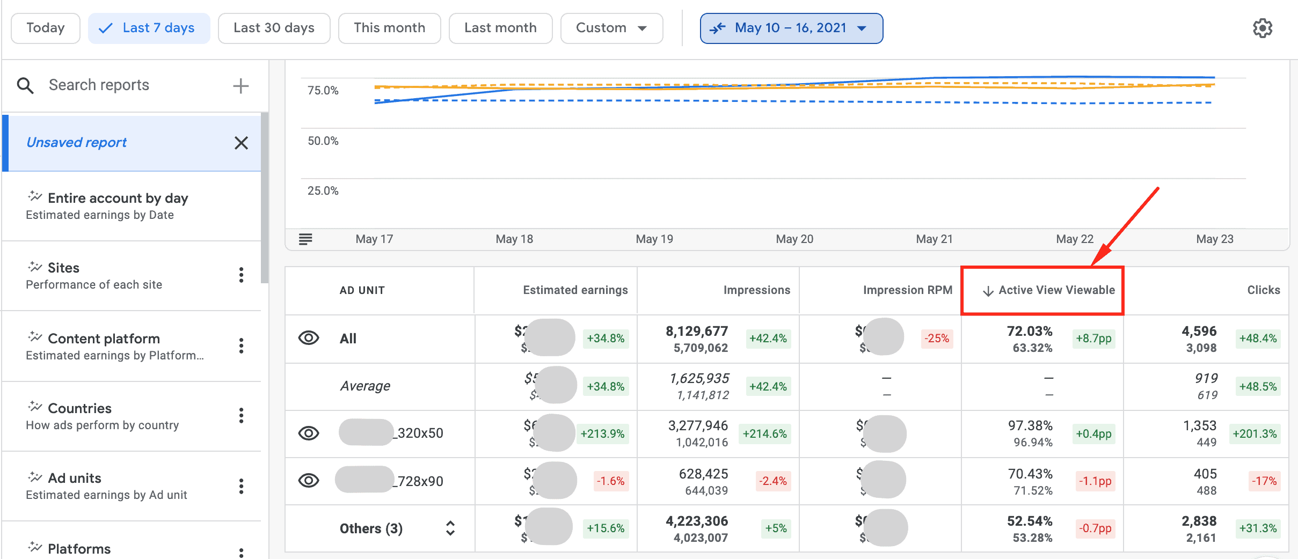Open the Countries report
The height and width of the screenshot is (559, 1298).
132,416
